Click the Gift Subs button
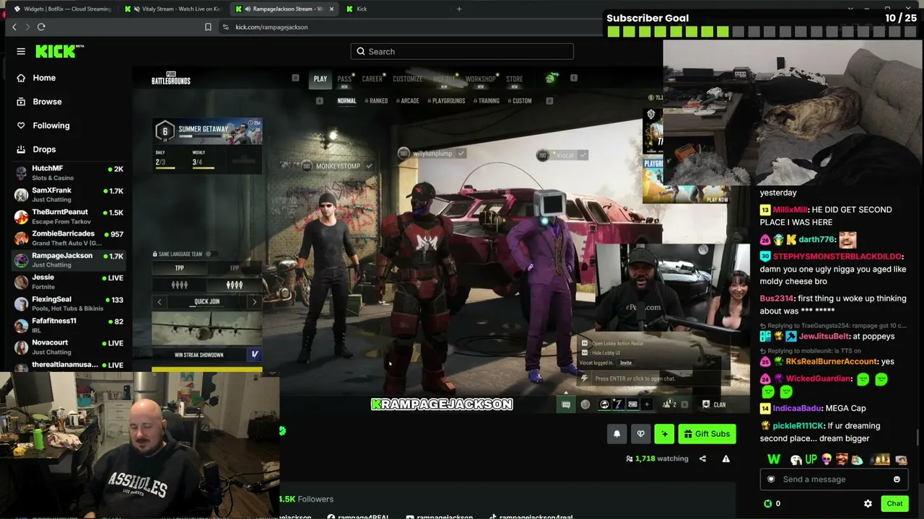This screenshot has width=924, height=519. point(707,433)
